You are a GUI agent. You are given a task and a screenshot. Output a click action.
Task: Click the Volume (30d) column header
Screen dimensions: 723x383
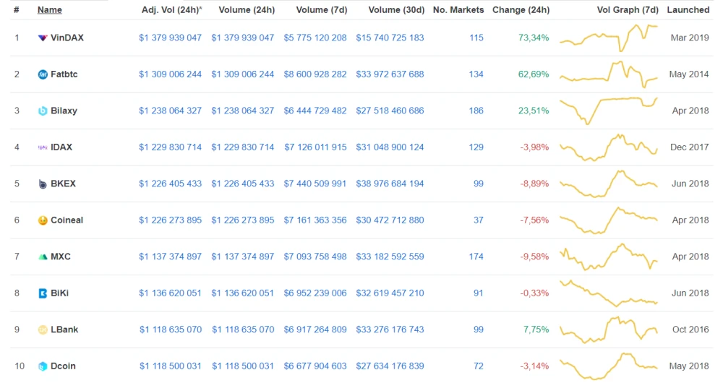point(396,9)
